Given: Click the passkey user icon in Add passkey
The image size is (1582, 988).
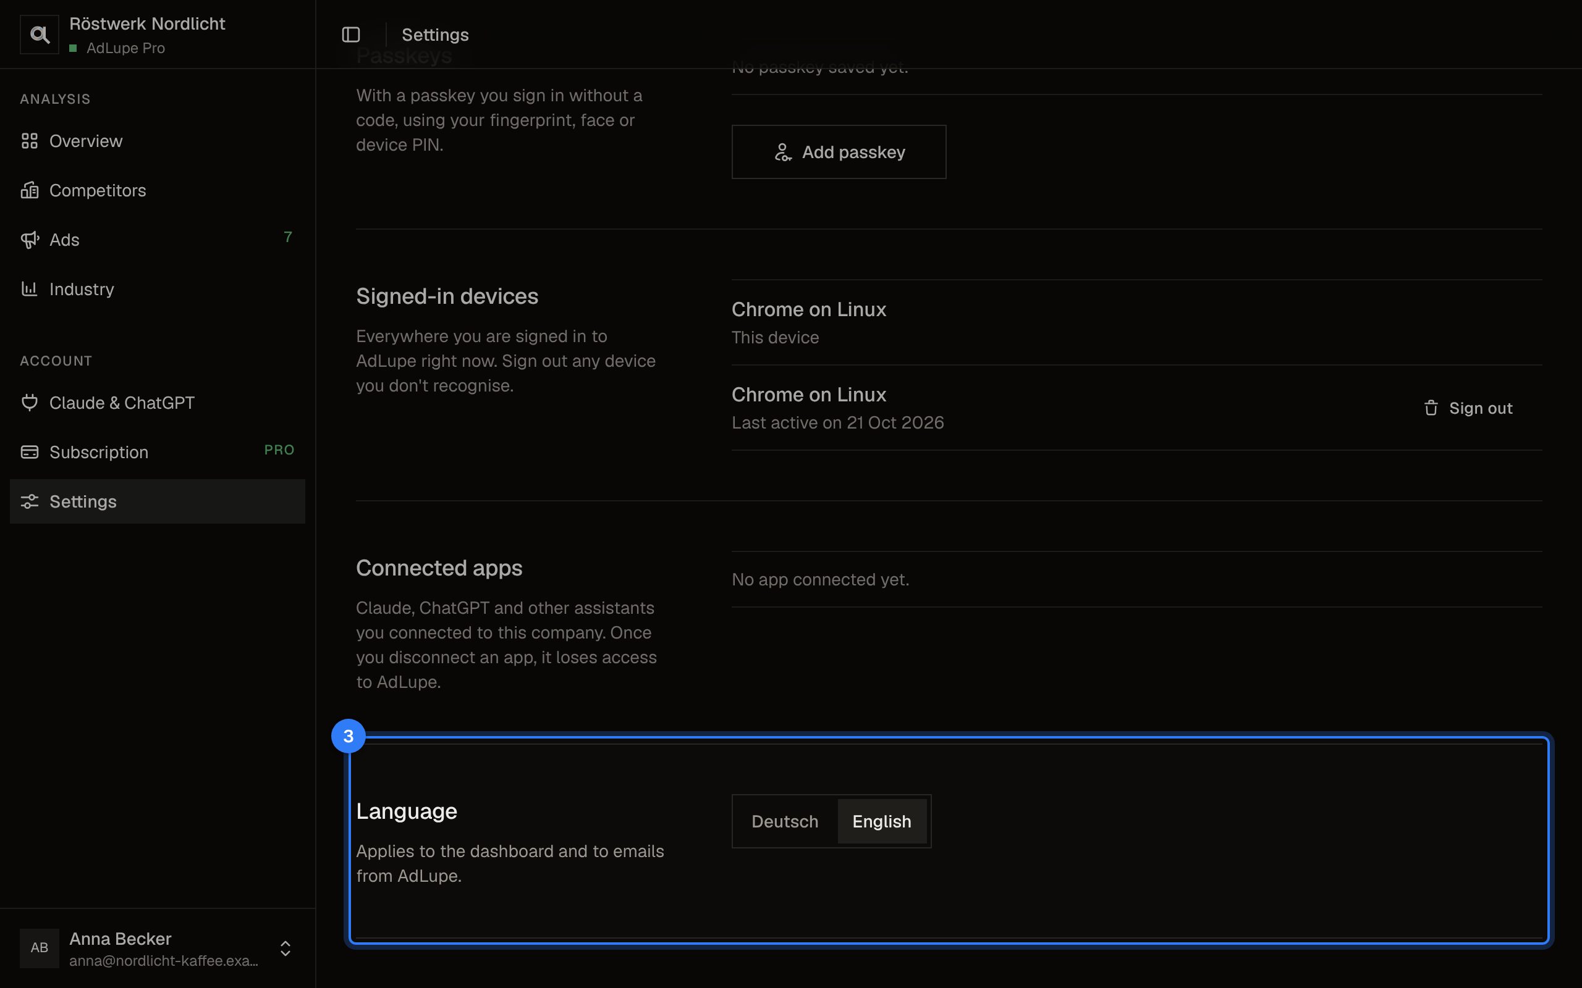Looking at the screenshot, I should (782, 153).
